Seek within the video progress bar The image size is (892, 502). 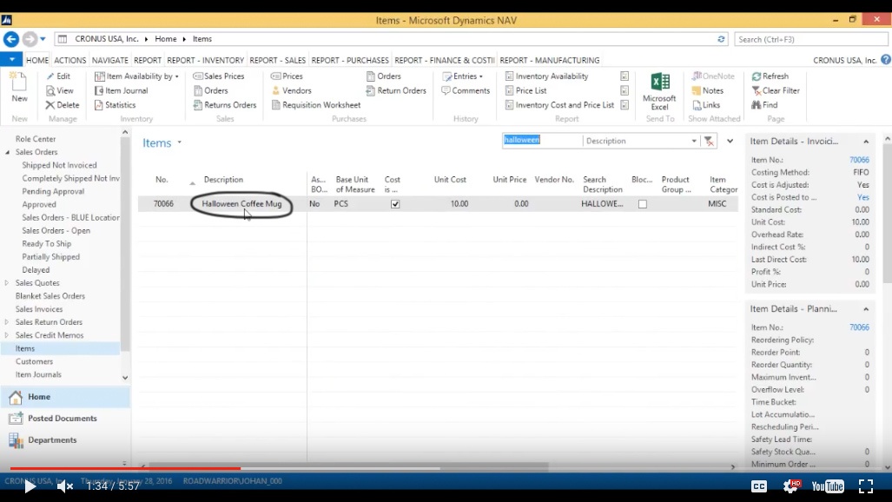click(x=446, y=468)
